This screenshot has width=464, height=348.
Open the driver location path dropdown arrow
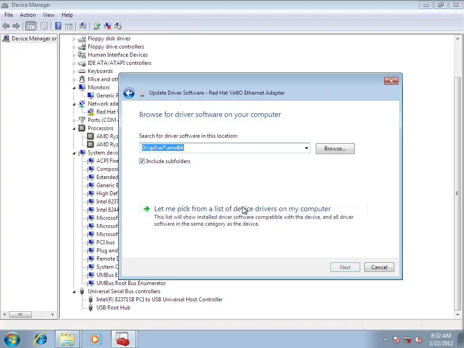point(306,148)
